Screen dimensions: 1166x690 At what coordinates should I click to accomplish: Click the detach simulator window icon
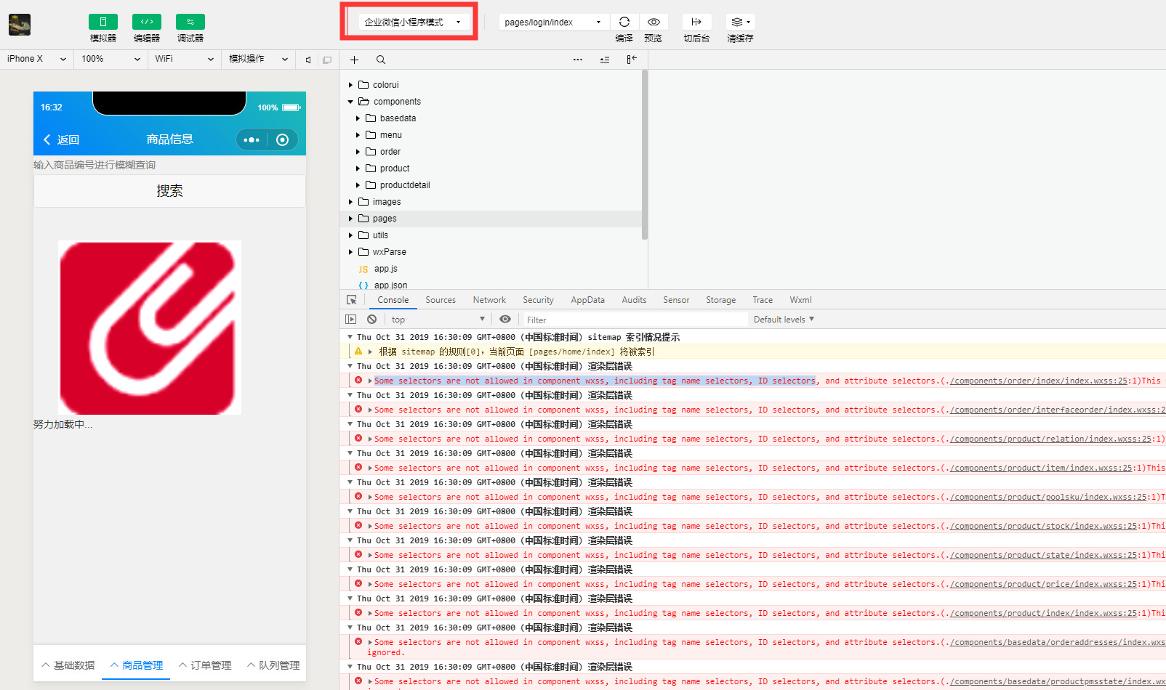(x=327, y=60)
